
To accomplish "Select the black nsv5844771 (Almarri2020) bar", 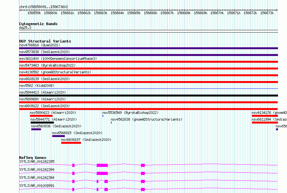I will 42,123.
